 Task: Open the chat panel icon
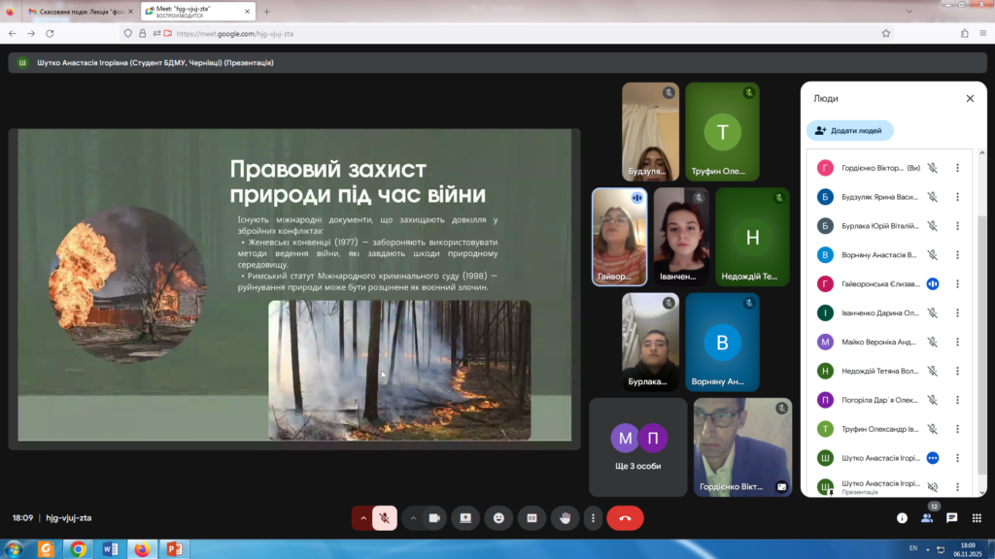[951, 518]
